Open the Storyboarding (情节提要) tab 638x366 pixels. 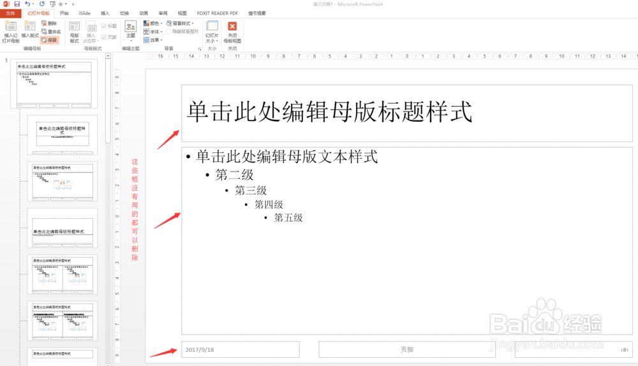point(256,13)
